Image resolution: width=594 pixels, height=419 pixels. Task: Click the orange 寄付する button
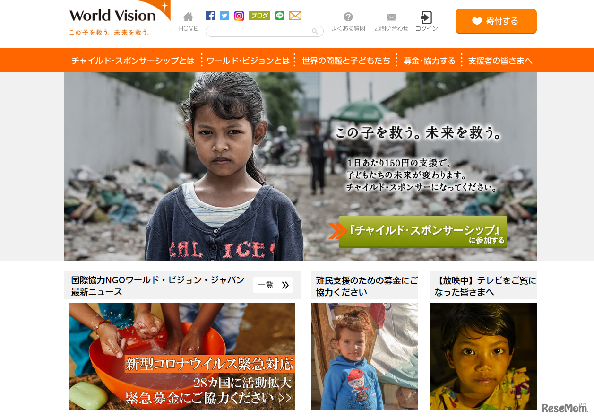pyautogui.click(x=496, y=21)
